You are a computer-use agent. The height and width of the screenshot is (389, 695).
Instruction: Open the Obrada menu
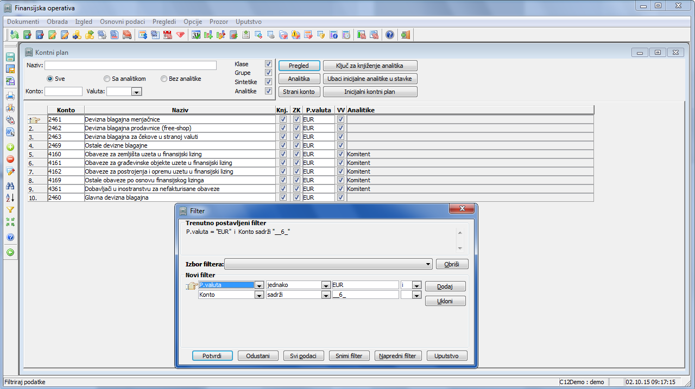point(57,22)
